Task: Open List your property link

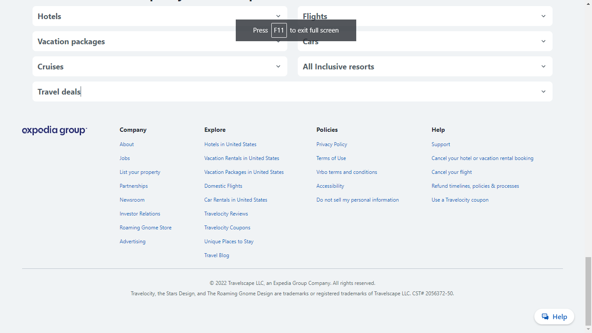Action: (x=140, y=172)
